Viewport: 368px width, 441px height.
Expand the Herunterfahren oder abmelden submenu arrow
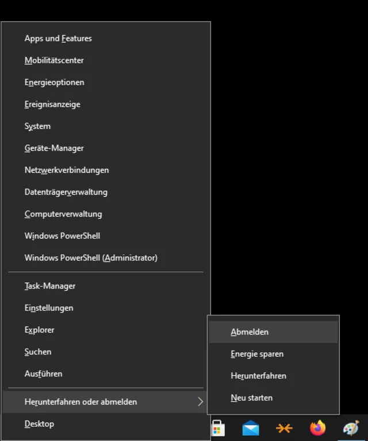coord(200,402)
